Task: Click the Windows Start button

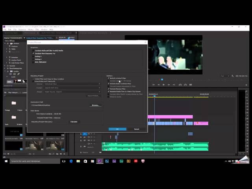Action: tap(6, 161)
